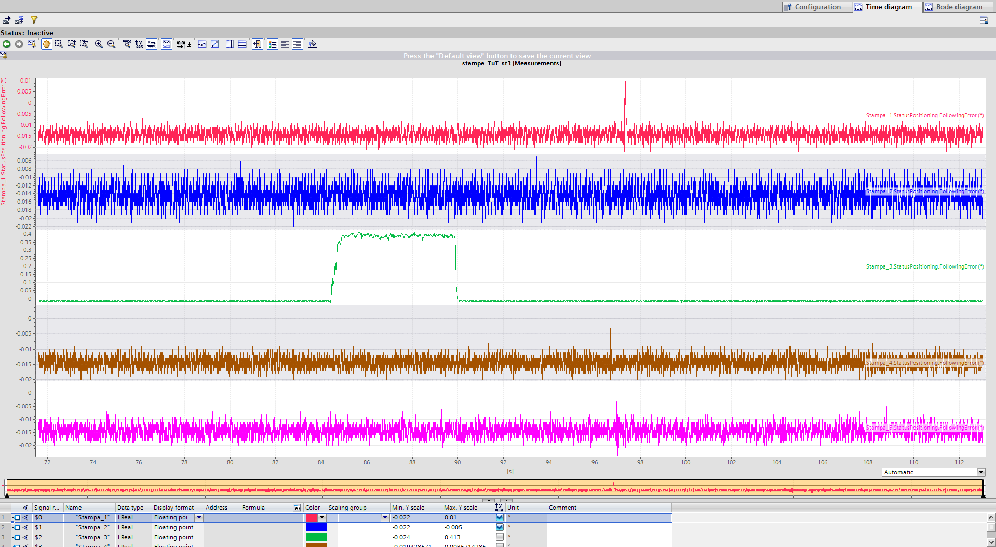Click the green back arrow icon
This screenshot has height=547, width=996.
pyautogui.click(x=7, y=44)
